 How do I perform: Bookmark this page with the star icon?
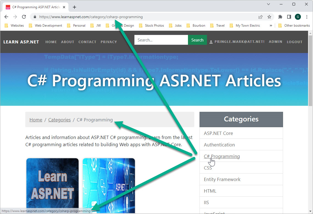269,17
